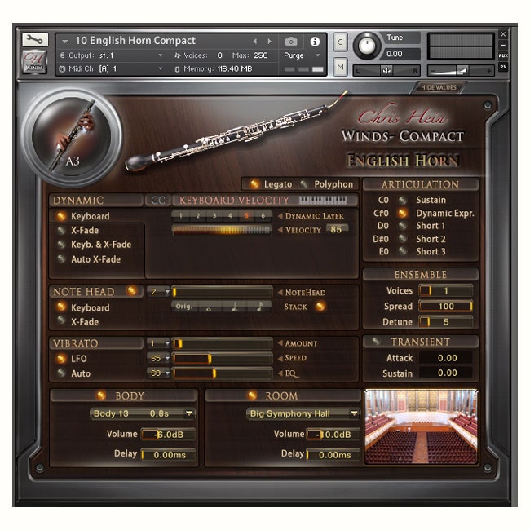Solo the instrument with the S button
Screen dimensions: 530x530
click(340, 42)
